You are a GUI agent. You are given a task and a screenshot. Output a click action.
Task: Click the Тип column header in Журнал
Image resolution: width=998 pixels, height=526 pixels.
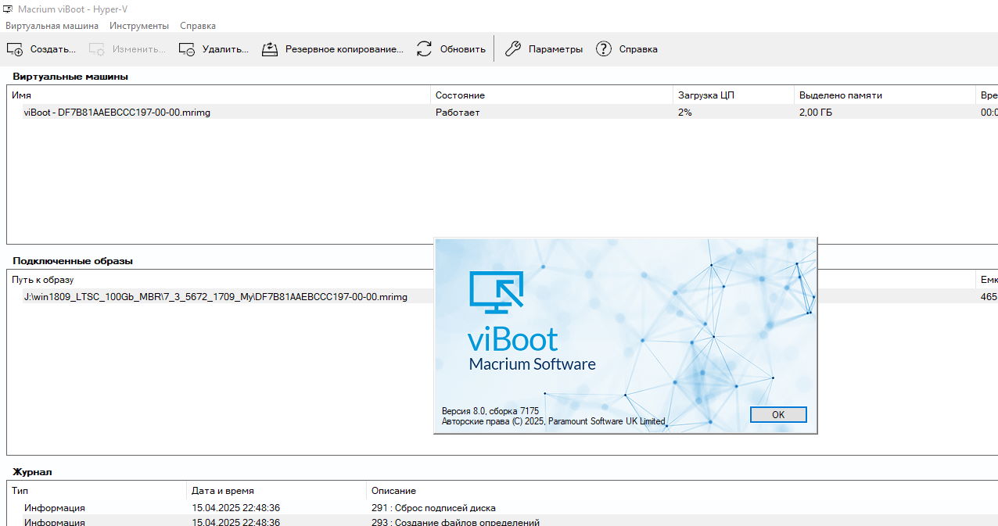point(97,491)
